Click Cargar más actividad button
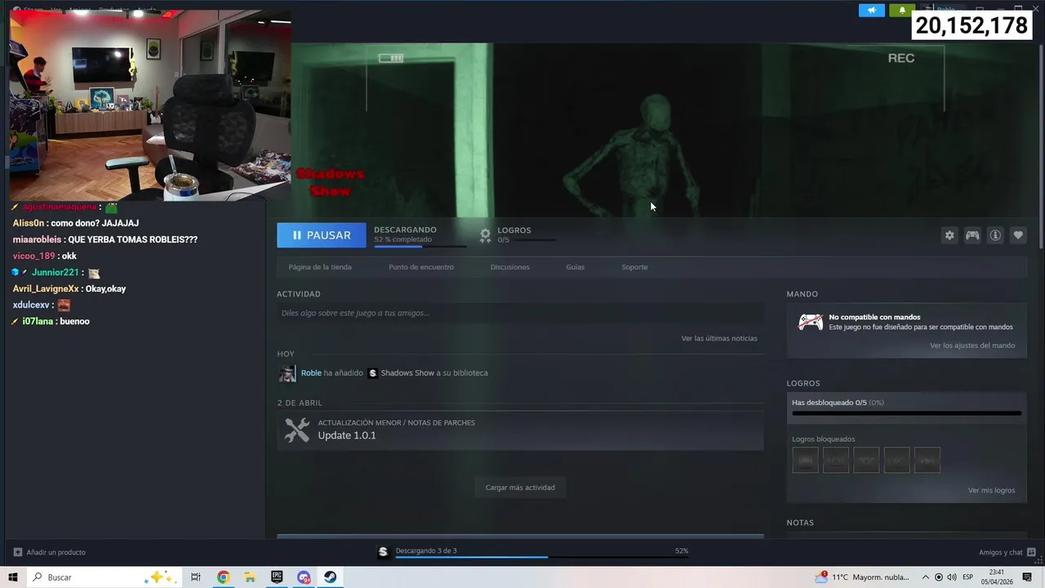The height and width of the screenshot is (588, 1045). tap(520, 488)
